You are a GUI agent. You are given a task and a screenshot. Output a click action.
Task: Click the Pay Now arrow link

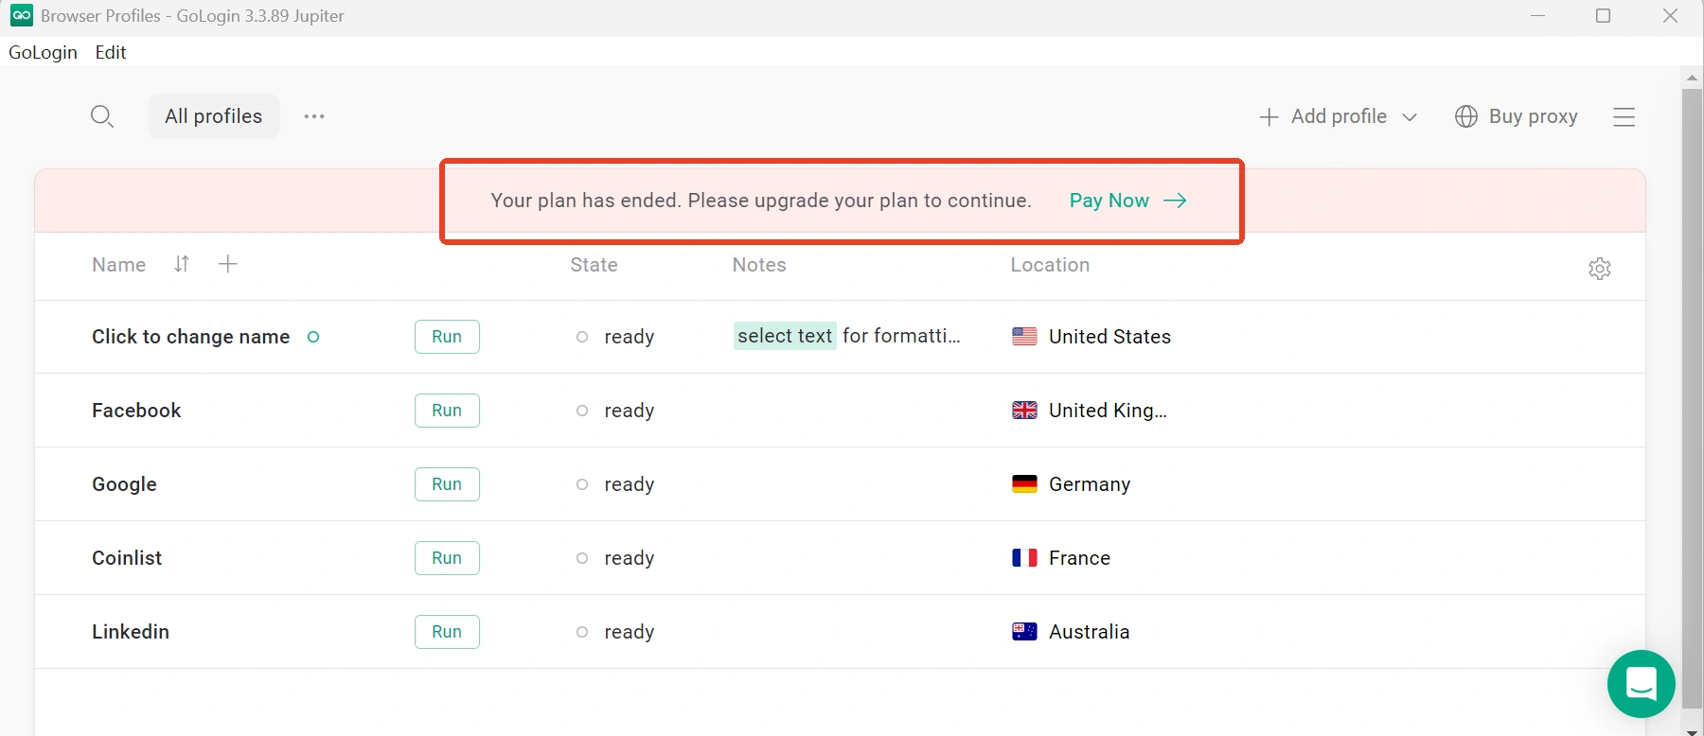pyautogui.click(x=1127, y=201)
